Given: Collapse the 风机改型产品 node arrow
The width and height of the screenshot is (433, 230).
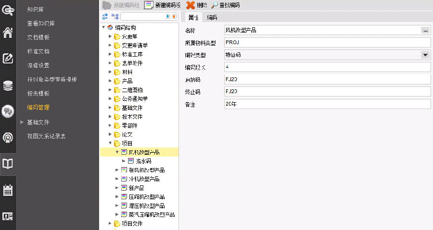Looking at the screenshot, I should click(117, 152).
